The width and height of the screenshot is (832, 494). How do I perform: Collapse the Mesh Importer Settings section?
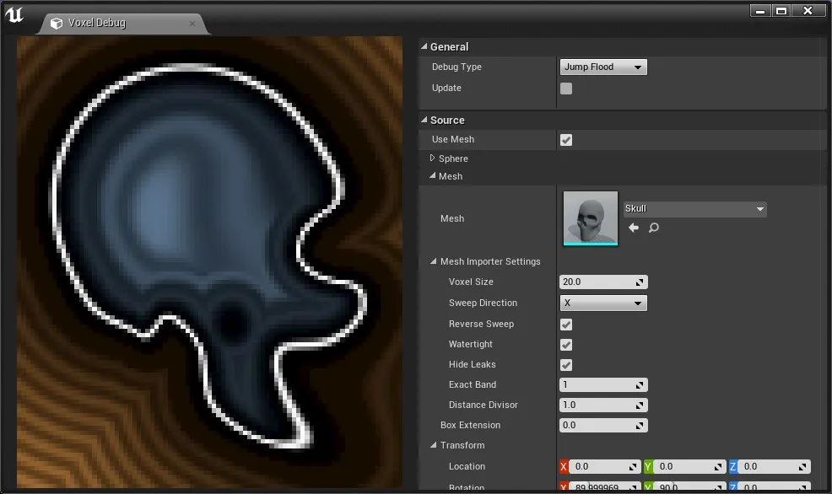click(x=433, y=262)
